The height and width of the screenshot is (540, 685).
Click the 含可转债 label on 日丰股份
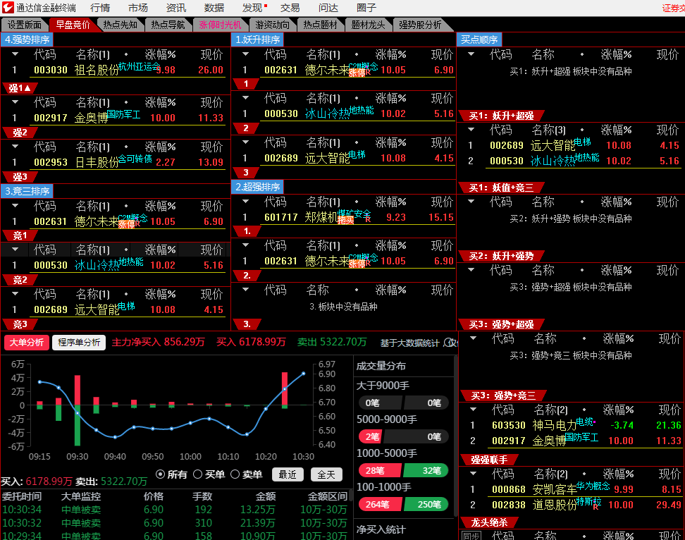tap(135, 159)
